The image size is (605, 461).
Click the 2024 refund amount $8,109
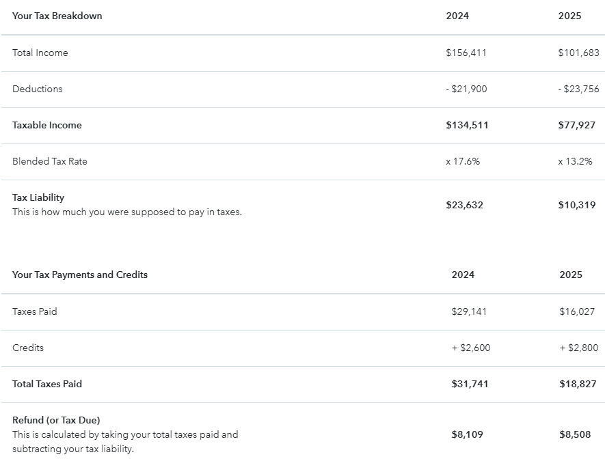[x=467, y=434]
